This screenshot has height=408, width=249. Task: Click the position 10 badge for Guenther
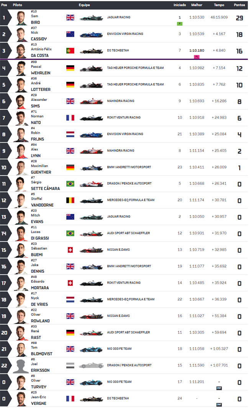pos(5,168)
